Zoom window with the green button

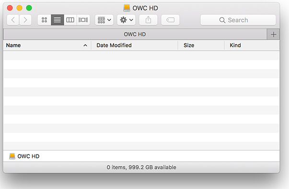pyautogui.click(x=29, y=8)
